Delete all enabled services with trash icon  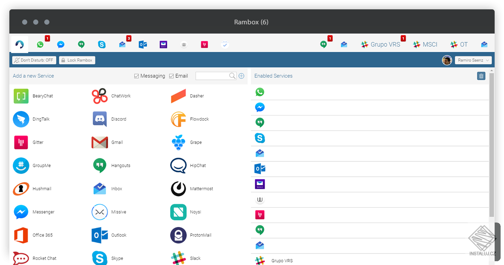click(x=481, y=76)
